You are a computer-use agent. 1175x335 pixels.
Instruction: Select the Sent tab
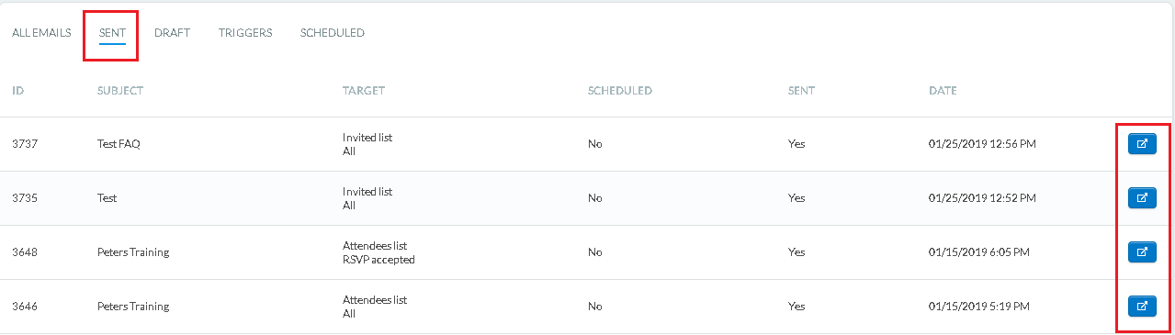click(x=112, y=33)
